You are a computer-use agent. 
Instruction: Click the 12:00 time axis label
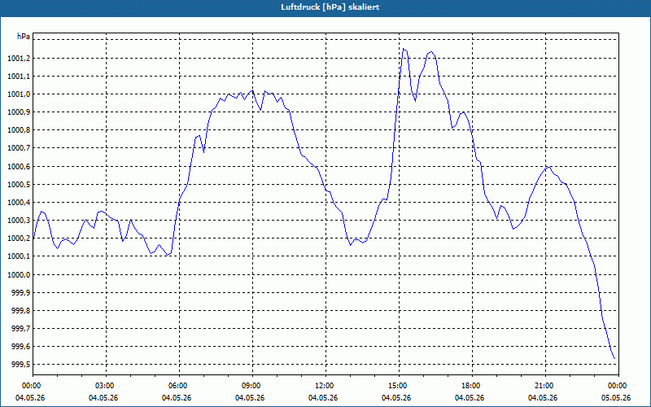325,386
